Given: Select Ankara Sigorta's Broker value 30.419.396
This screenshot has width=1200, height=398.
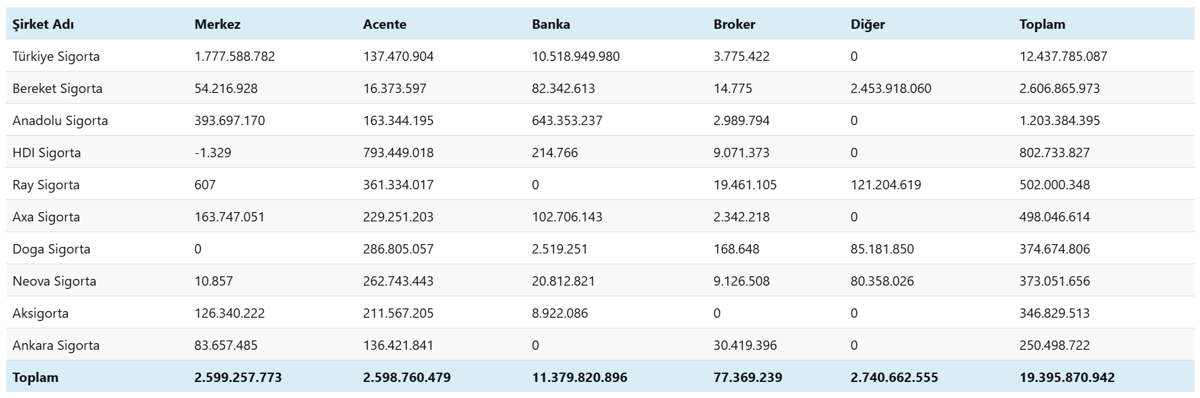Looking at the screenshot, I should [745, 345].
